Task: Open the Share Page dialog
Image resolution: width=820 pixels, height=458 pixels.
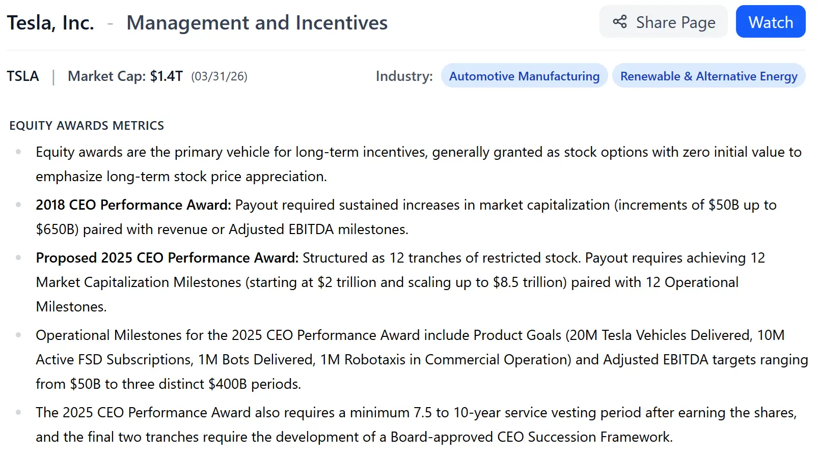Action: (x=663, y=22)
